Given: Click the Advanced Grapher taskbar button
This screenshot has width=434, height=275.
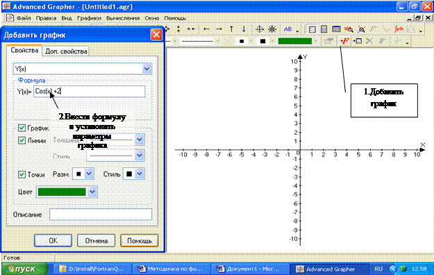Looking at the screenshot, I should (329, 269).
